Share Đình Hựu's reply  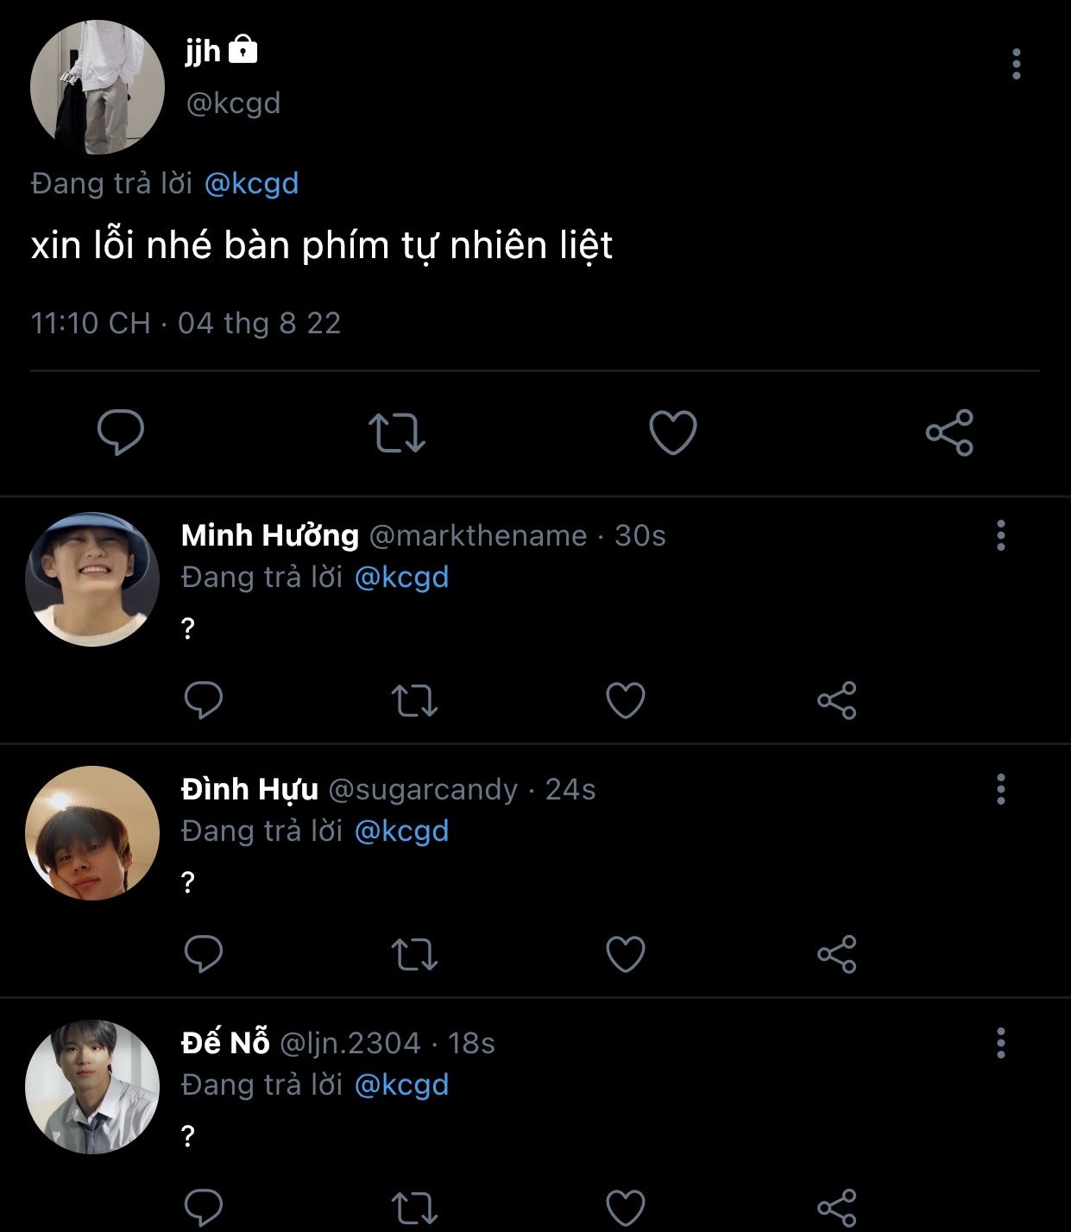[836, 954]
